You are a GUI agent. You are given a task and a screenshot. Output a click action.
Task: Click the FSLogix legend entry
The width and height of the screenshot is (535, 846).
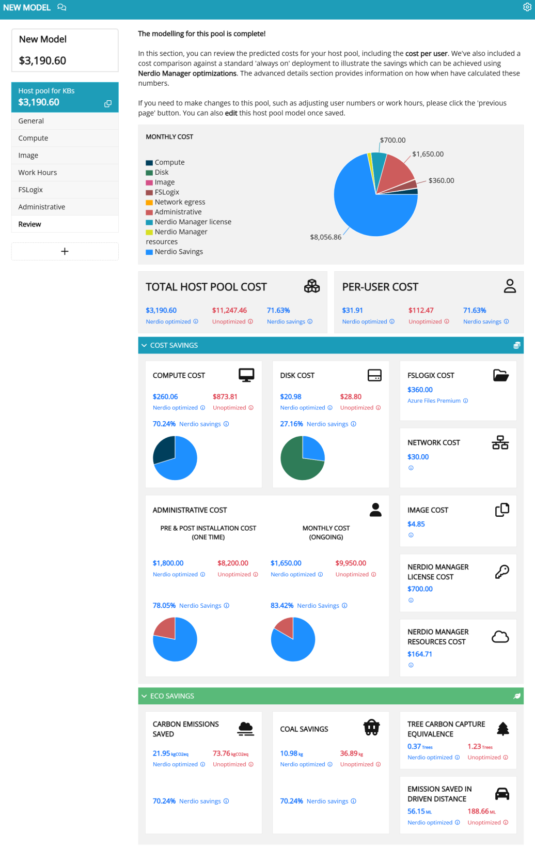click(x=163, y=192)
